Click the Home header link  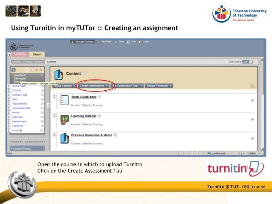tap(119, 42)
